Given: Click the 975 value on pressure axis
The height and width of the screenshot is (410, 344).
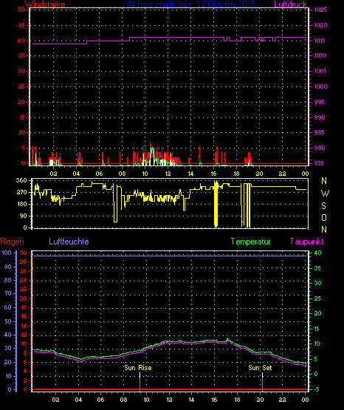Looking at the screenshot, I should tap(320, 163).
